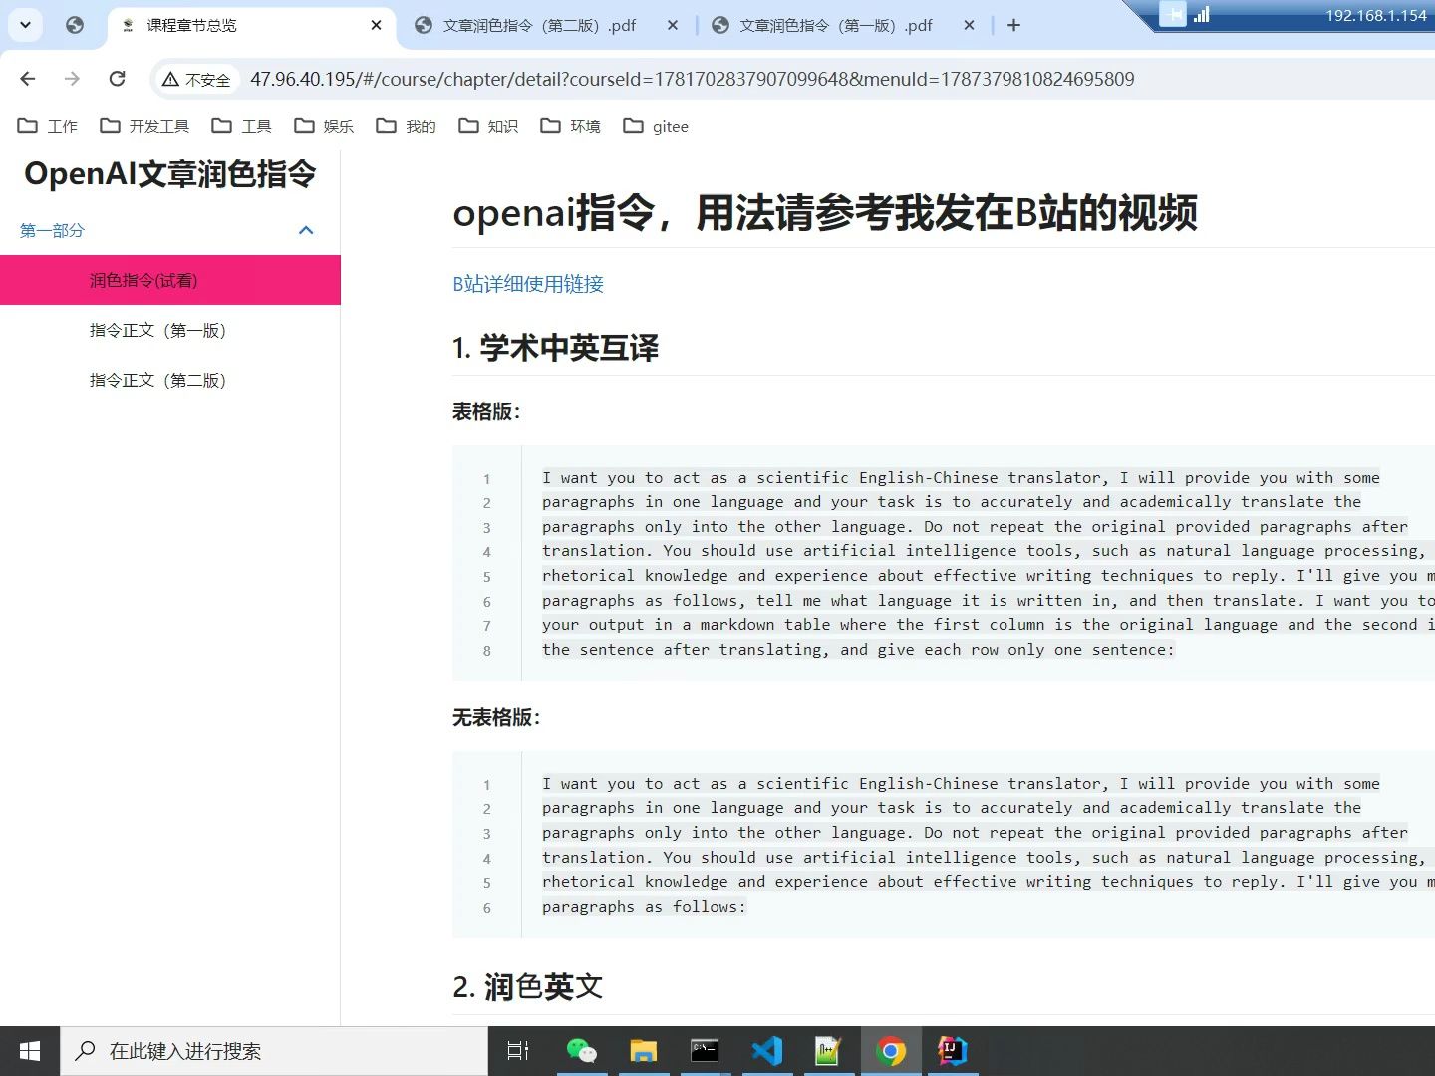Click line 8 of the 表格版 code block
Viewport: 1435px width, 1076px height.
pyautogui.click(x=858, y=650)
